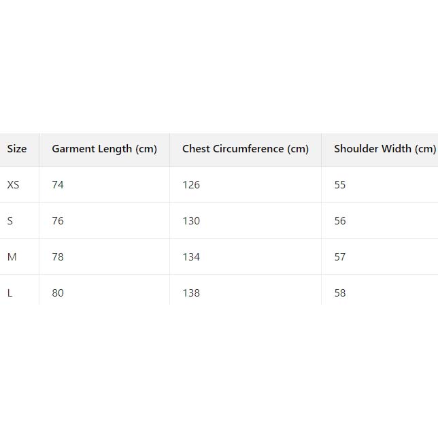The height and width of the screenshot is (438, 438).
Task: Select garment length value 80
Action: click(58, 293)
